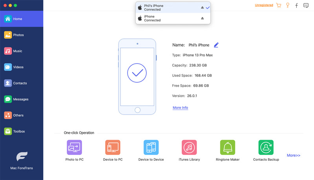Start the Ringtone Maker
Screen dimensions: 314x180
228,147
